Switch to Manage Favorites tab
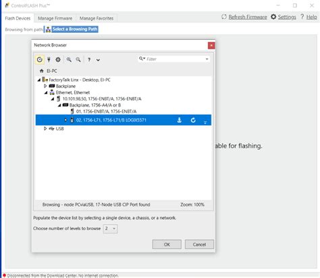 tap(97, 18)
